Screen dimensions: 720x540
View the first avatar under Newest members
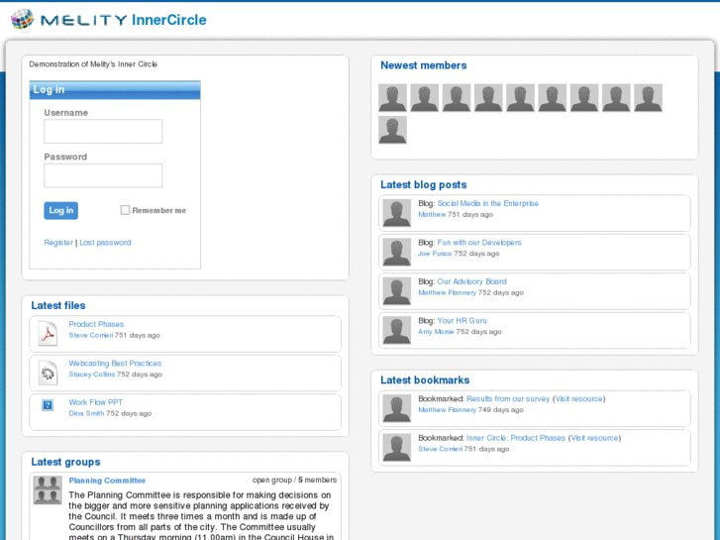pyautogui.click(x=392, y=97)
